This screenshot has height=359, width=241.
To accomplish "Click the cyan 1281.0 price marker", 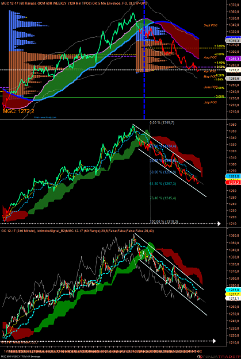I will [233, 176].
